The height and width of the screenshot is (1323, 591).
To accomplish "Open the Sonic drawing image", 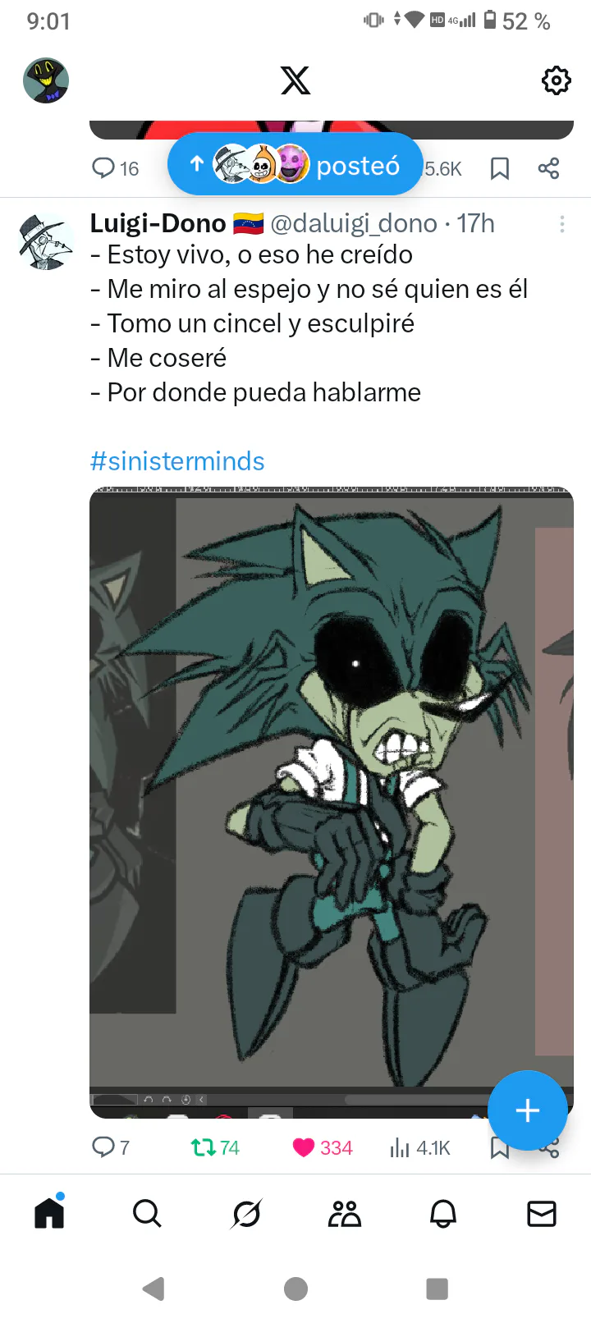I will click(332, 802).
